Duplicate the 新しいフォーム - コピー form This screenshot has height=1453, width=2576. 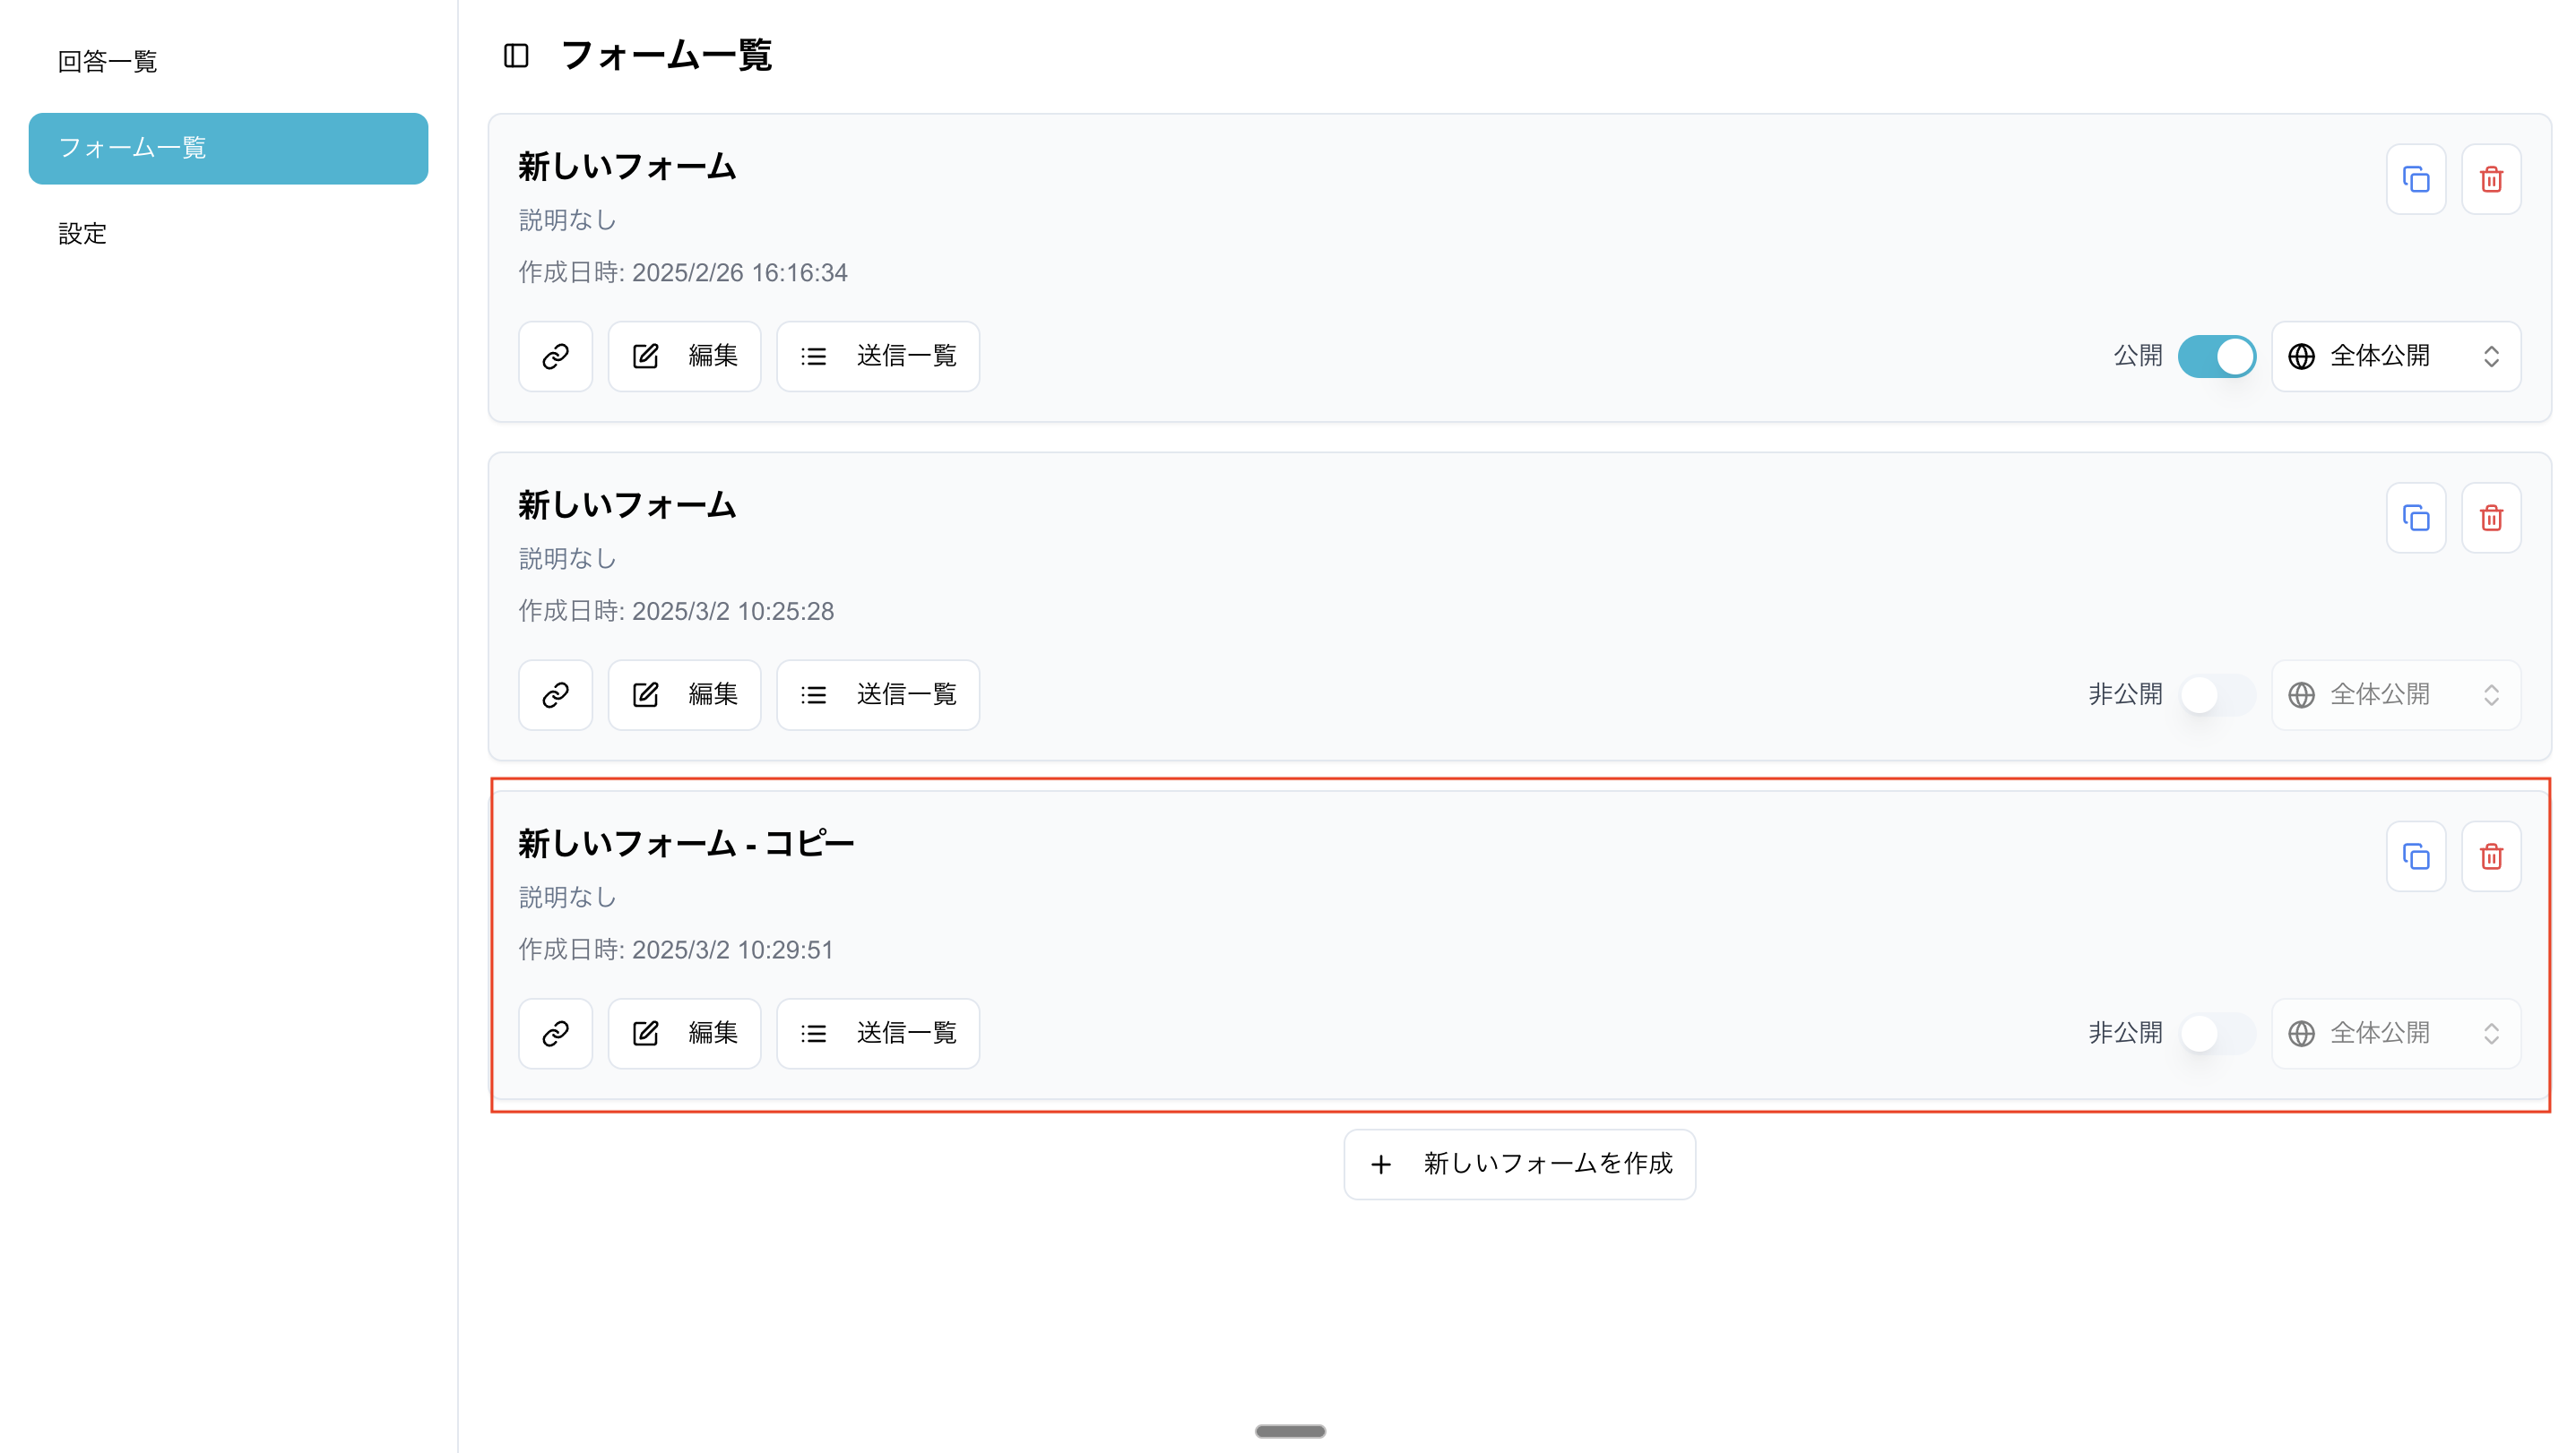pyautogui.click(x=2415, y=856)
